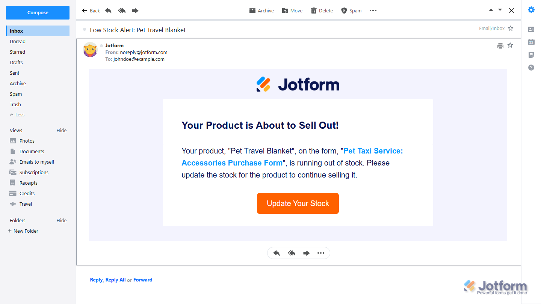Click the Jotform sender avatar
The height and width of the screenshot is (304, 541).
point(90,50)
